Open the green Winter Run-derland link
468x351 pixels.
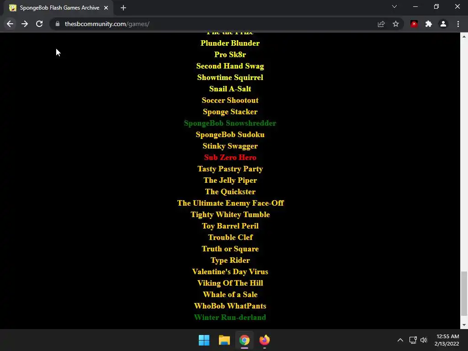pos(230,317)
